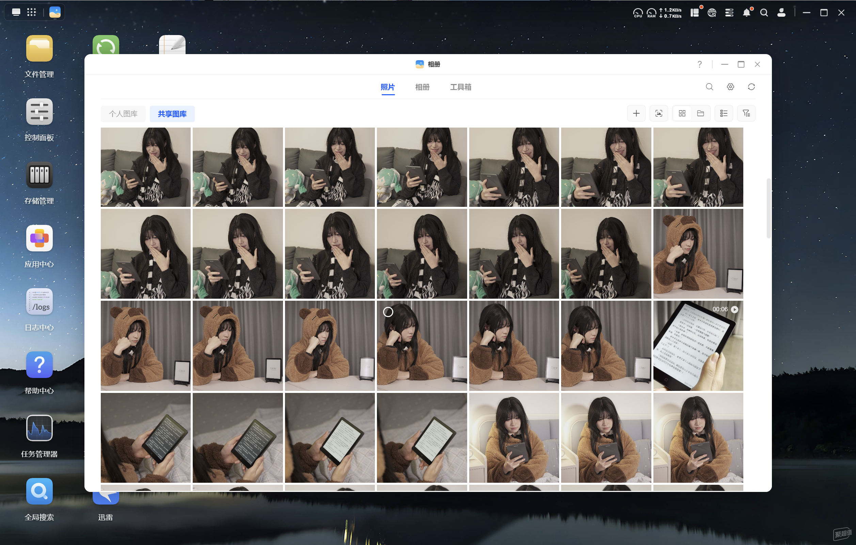The height and width of the screenshot is (545, 856).
Task: Open the notepad desktop icon behind the window
Action: (x=172, y=45)
